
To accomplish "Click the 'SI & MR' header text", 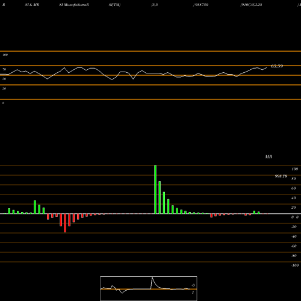I will (32, 5).
